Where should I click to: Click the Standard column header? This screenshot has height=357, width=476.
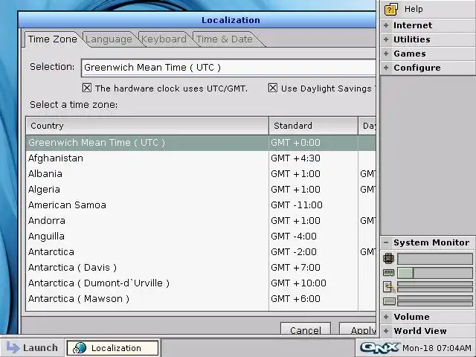[313, 126]
